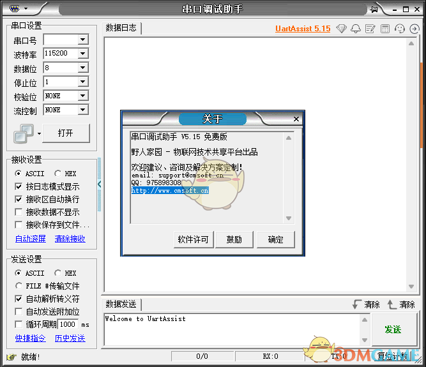Screen dimensions: 426x367
Task: Click the notepad edit icon
Action: (x=370, y=29)
